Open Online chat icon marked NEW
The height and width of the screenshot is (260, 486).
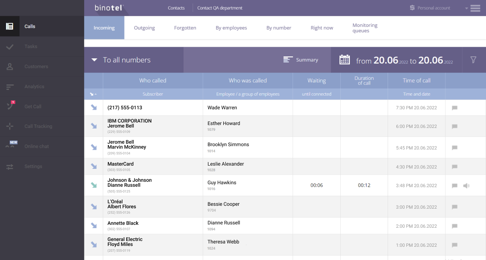coord(11,144)
